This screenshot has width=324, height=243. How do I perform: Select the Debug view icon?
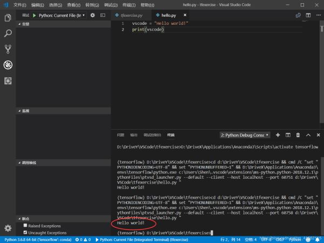point(8,65)
